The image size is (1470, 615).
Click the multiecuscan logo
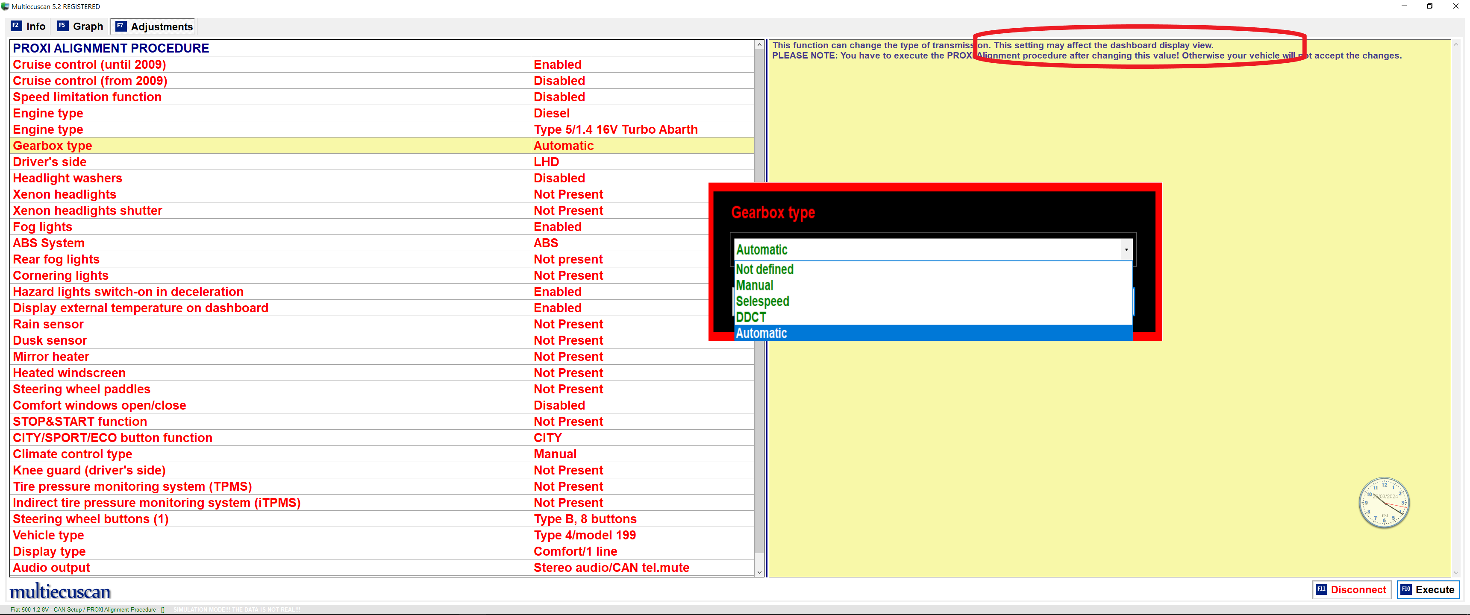coord(60,591)
